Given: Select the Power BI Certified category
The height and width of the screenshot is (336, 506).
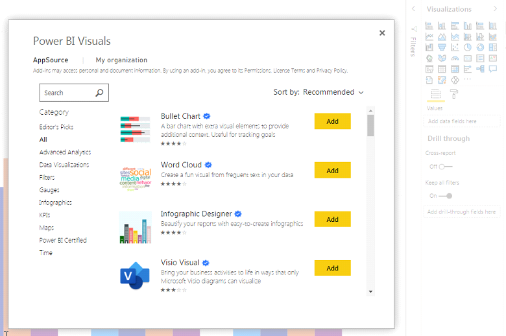Looking at the screenshot, I should click(x=63, y=240).
